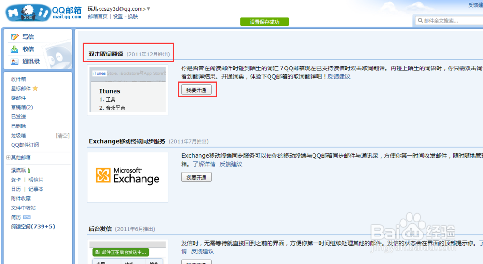
Task: Expand the 其他邮箱 tree node
Action: 8,157
